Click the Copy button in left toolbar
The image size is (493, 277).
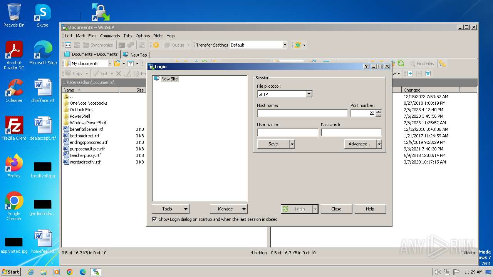pos(74,73)
